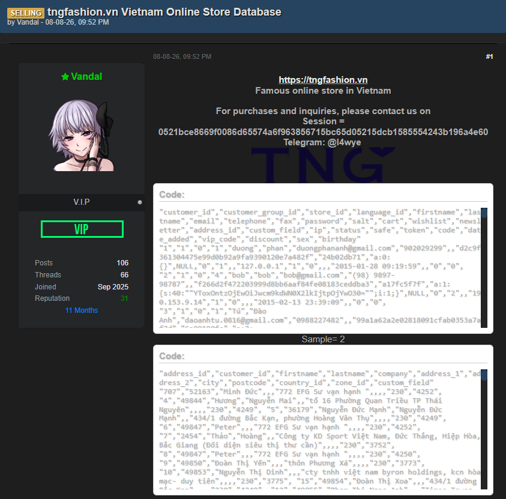
Task: Click the 'Sample= 2' label
Action: 323,339
